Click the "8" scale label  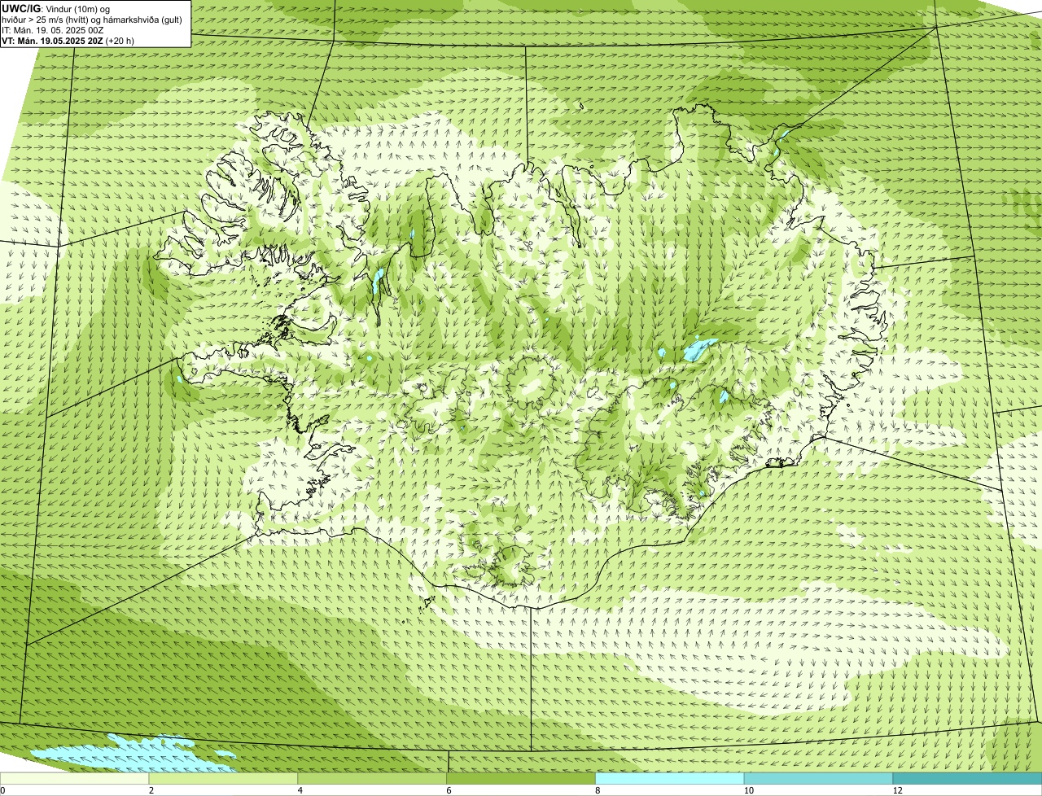click(598, 790)
